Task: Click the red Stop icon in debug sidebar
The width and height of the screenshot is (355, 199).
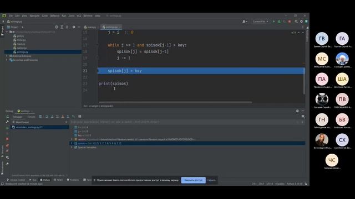Action: tap(7, 139)
